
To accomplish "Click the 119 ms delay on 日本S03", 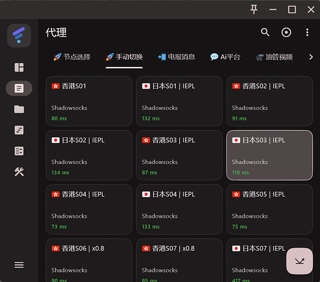I will (x=240, y=173).
